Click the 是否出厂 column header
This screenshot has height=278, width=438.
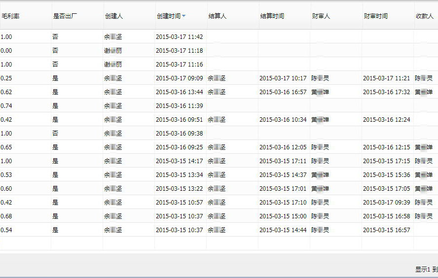pos(65,16)
